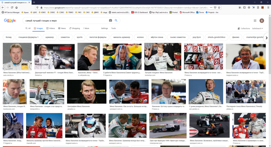Open the pikabu.ru Последняя гонка image
The width and height of the screenshot is (271, 147).
coord(246,91)
